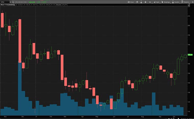
Task: Click the 120 price axis label
Action: click(x=189, y=102)
